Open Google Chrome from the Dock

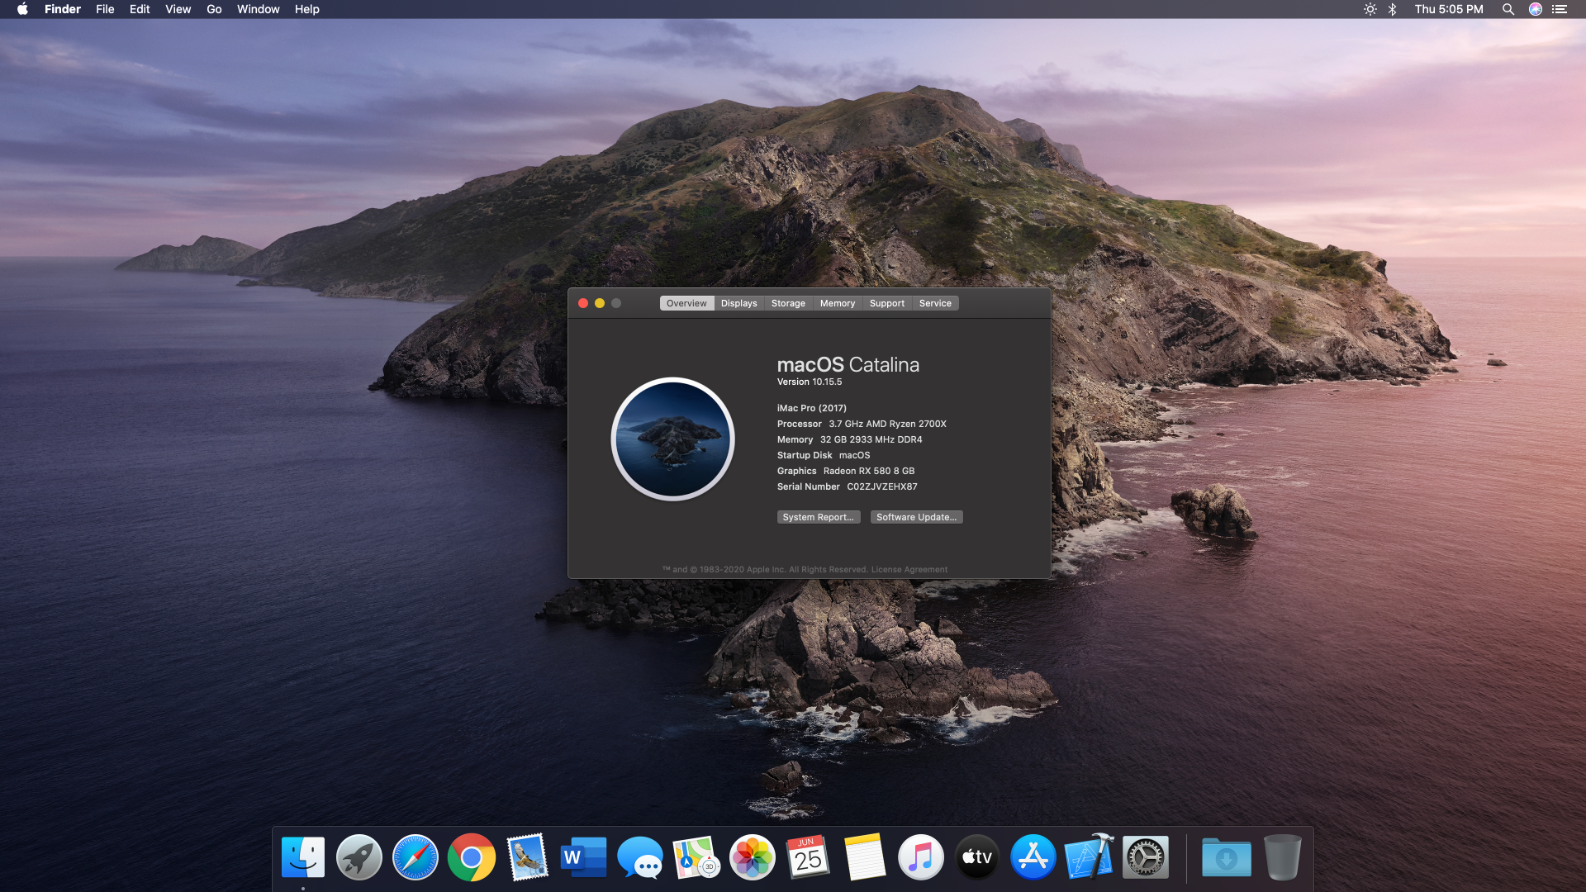471,857
